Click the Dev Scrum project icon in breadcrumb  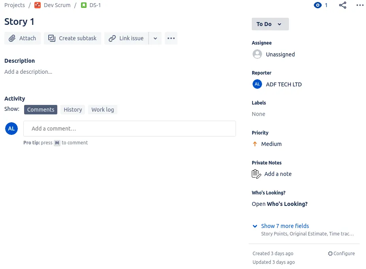37,5
